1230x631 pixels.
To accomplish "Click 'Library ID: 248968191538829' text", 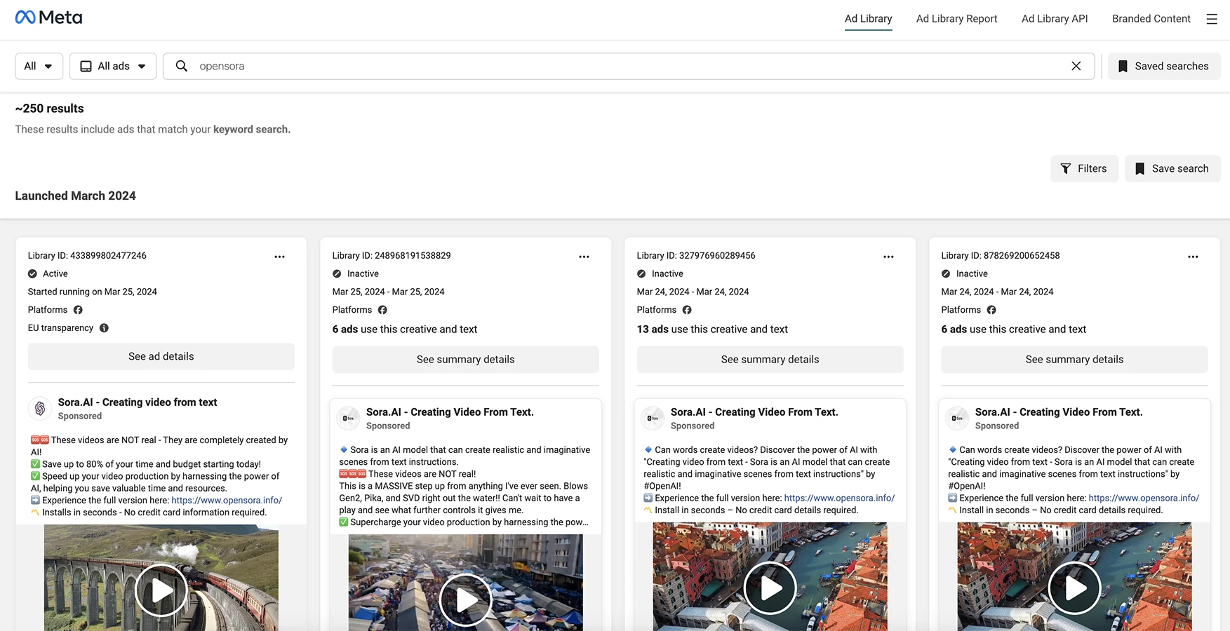I will 392,256.
